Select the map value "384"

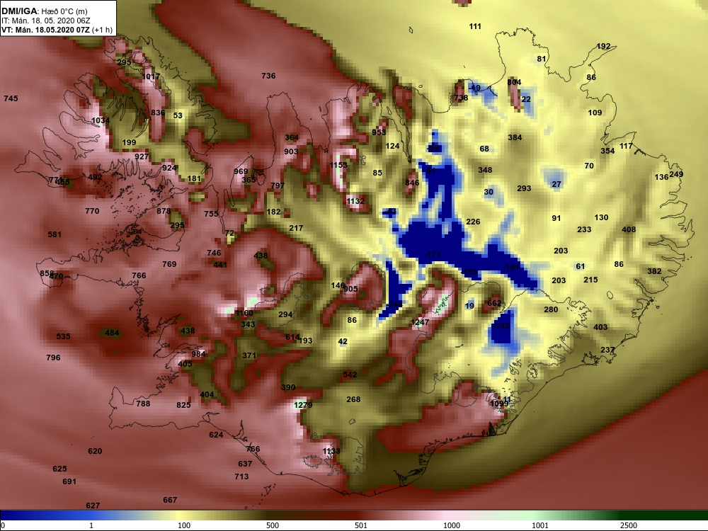coord(515,137)
